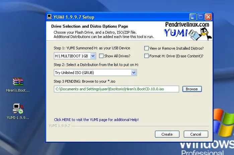Minimize the YUMI Setup window
The width and height of the screenshot is (234, 155).
(x=193, y=17)
